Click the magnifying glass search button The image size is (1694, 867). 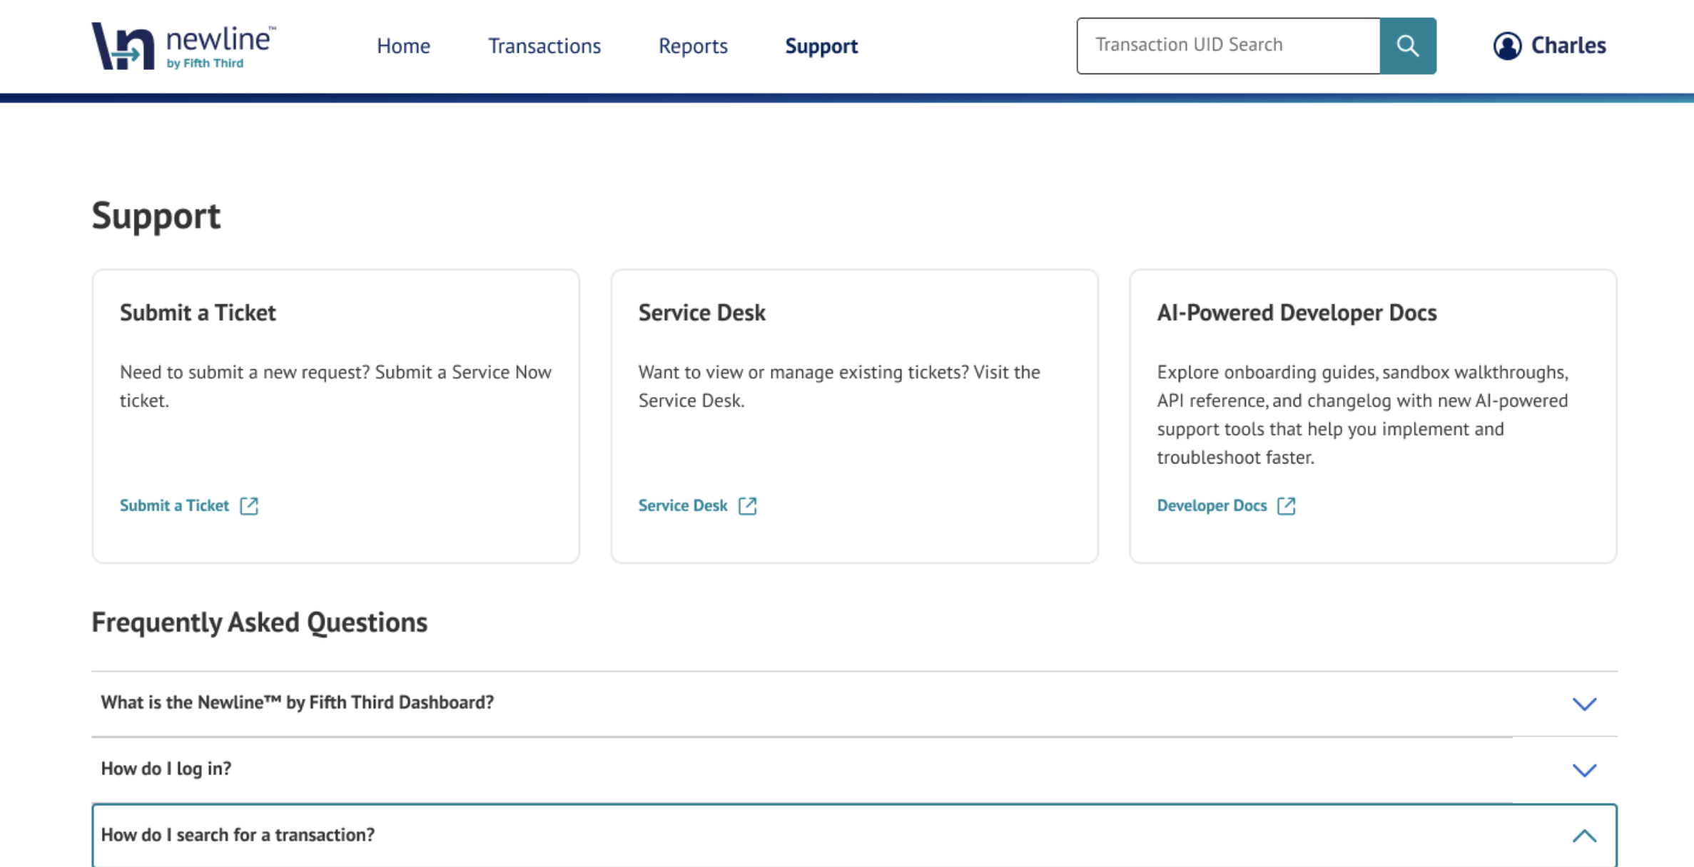point(1407,46)
